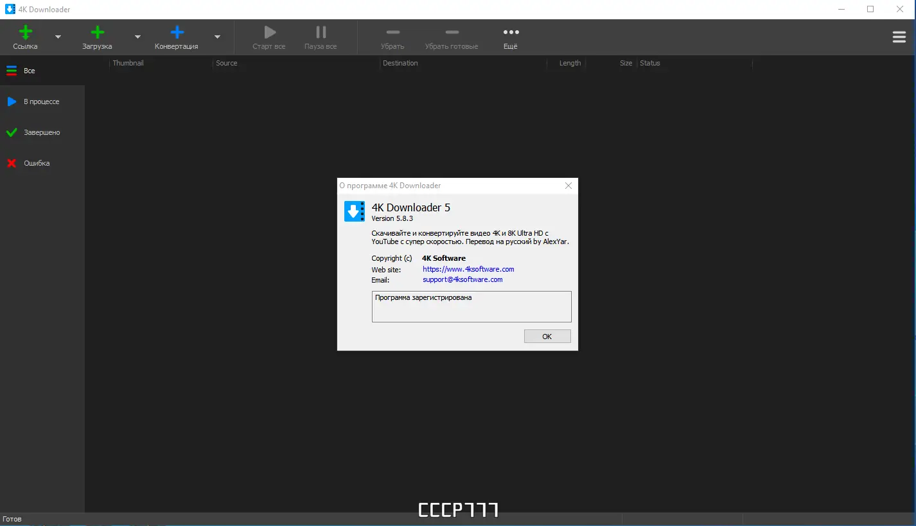Click OK in the About dialog
This screenshot has height=526, width=916.
coord(547,337)
